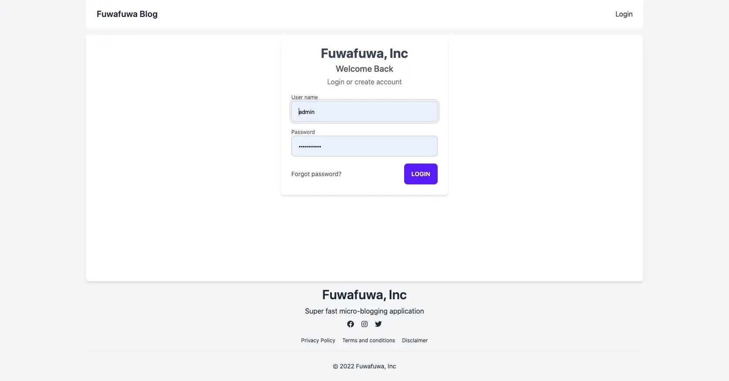729x381 pixels.
Task: Click the Fuwafuwa Blog site logo
Action: 127,14
